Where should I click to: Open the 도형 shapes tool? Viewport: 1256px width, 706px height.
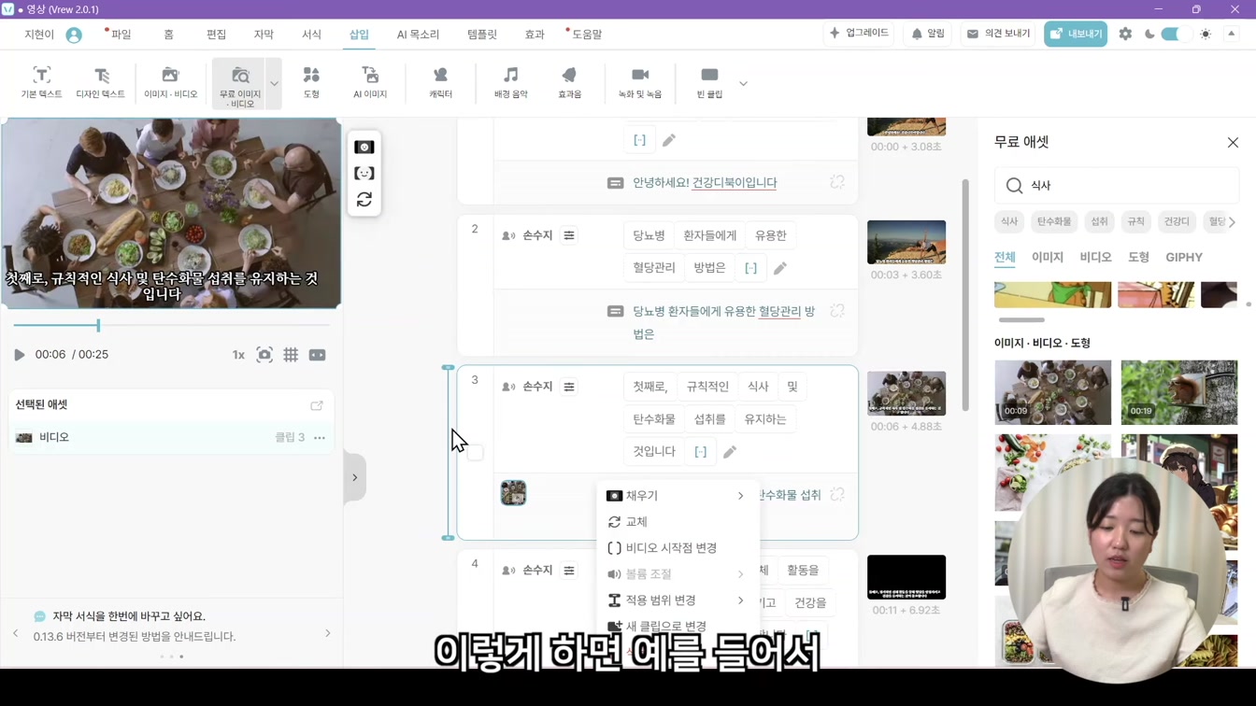point(311,83)
